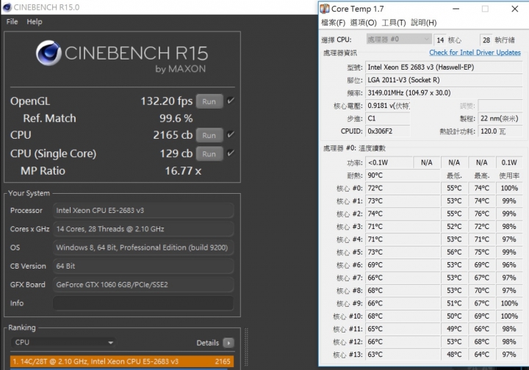This screenshot has height=370, width=529.
Task: Click the core count field 14
Action: click(x=440, y=40)
